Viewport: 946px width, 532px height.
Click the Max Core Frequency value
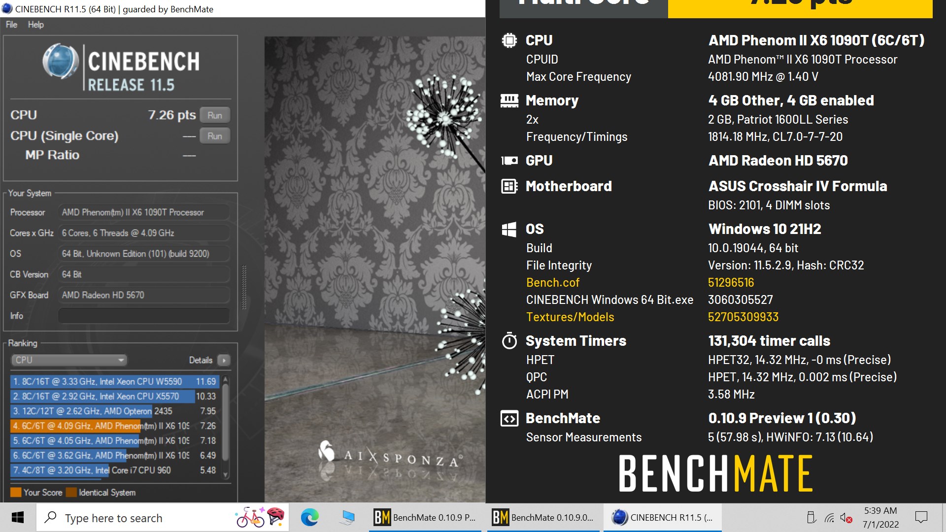(x=763, y=77)
